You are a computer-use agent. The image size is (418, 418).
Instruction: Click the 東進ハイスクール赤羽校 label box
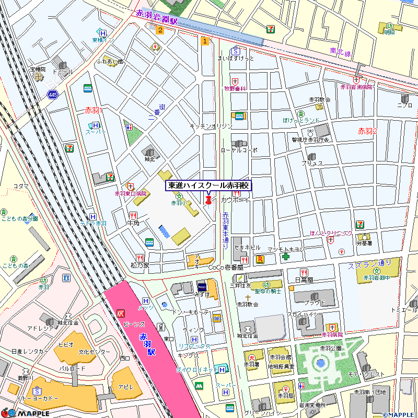pos(208,185)
